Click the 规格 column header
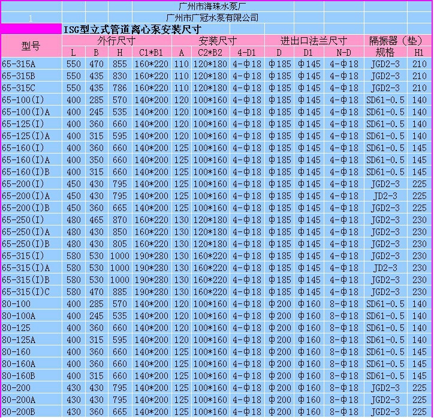The height and width of the screenshot is (418, 434). [385, 52]
